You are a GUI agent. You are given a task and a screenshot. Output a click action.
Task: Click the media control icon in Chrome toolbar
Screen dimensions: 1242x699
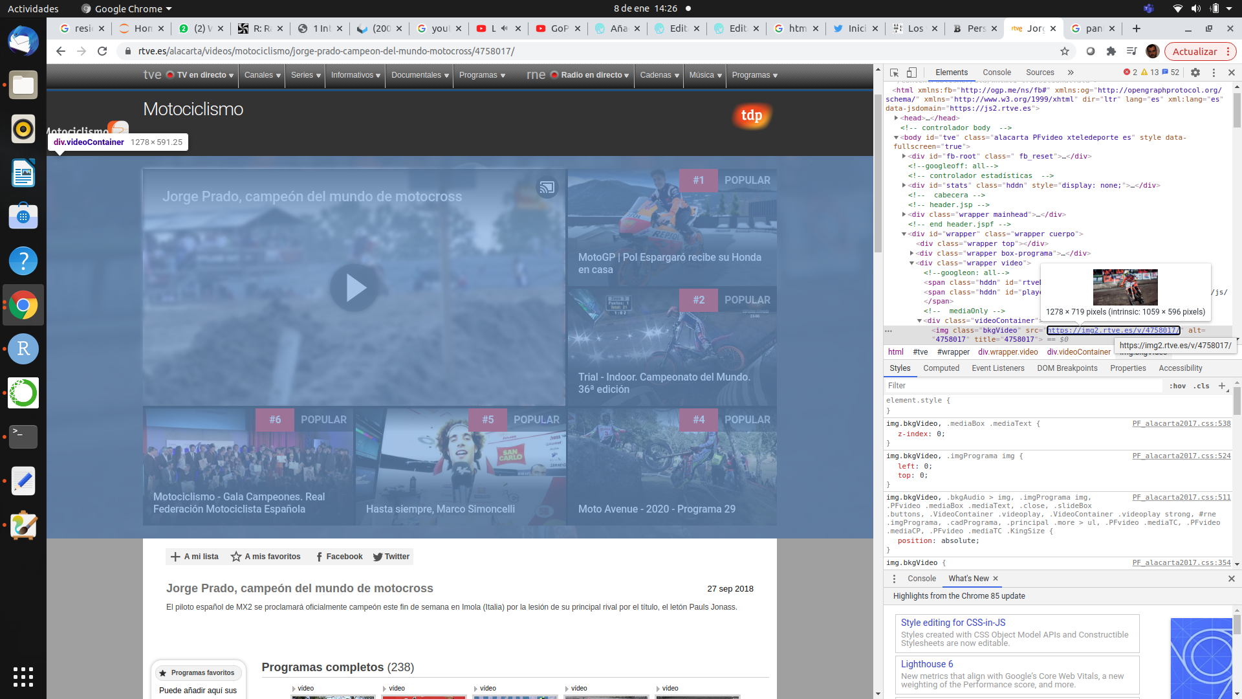pyautogui.click(x=1131, y=51)
